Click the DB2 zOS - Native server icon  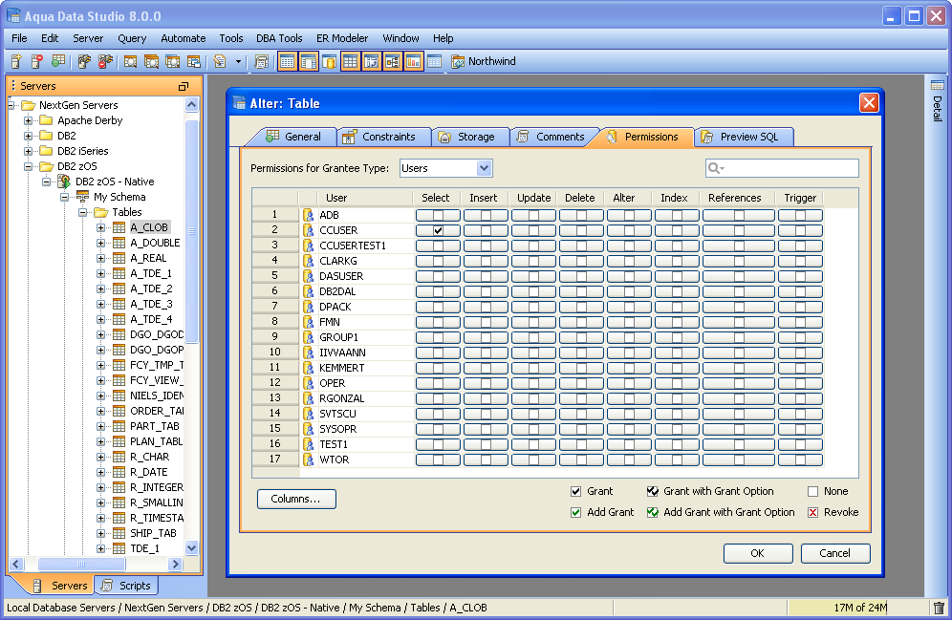64,182
